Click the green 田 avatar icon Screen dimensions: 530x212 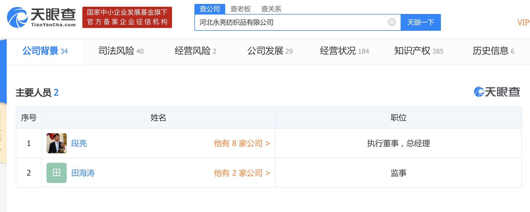[x=57, y=173]
